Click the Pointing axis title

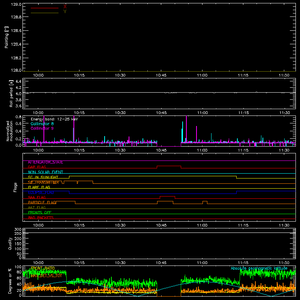7,37
